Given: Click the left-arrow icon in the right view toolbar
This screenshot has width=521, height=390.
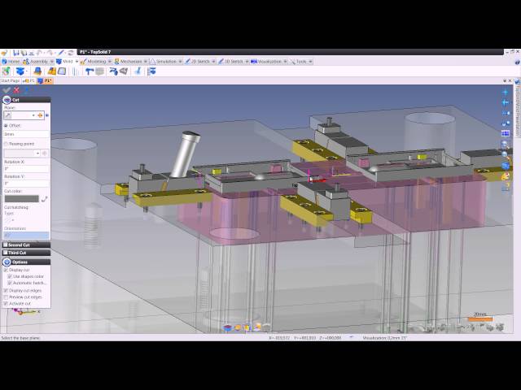Looking at the screenshot, I should [x=506, y=103].
